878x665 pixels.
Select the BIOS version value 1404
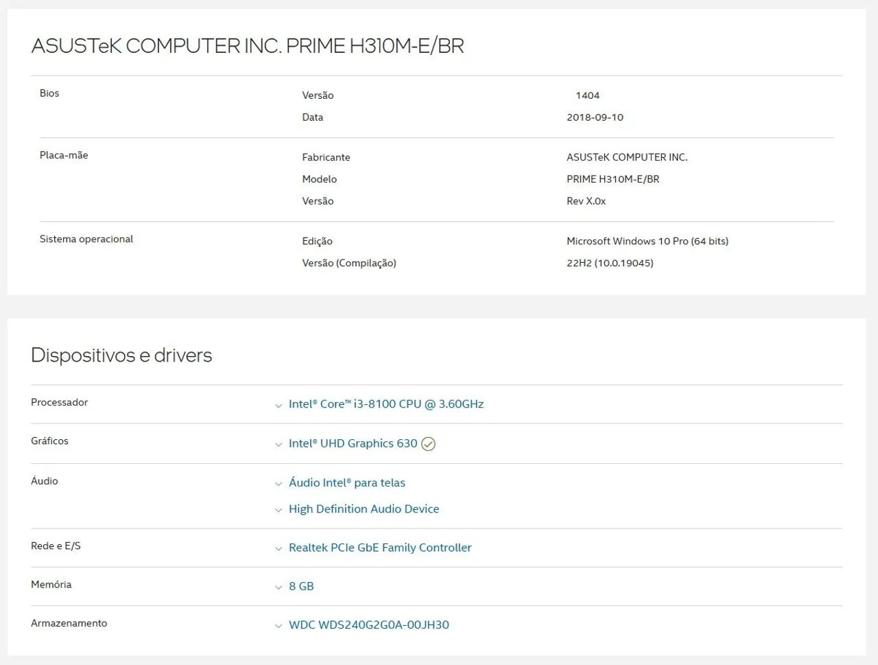point(588,95)
